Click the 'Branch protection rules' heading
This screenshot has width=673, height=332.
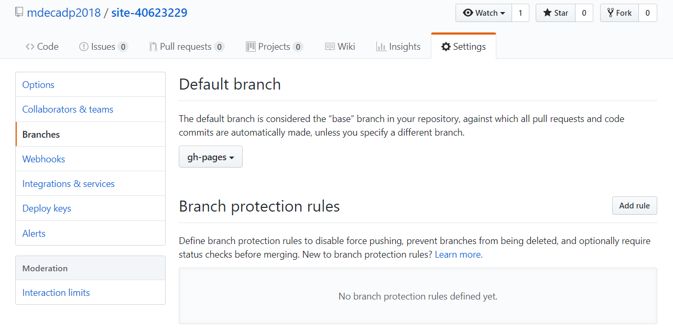coord(259,206)
